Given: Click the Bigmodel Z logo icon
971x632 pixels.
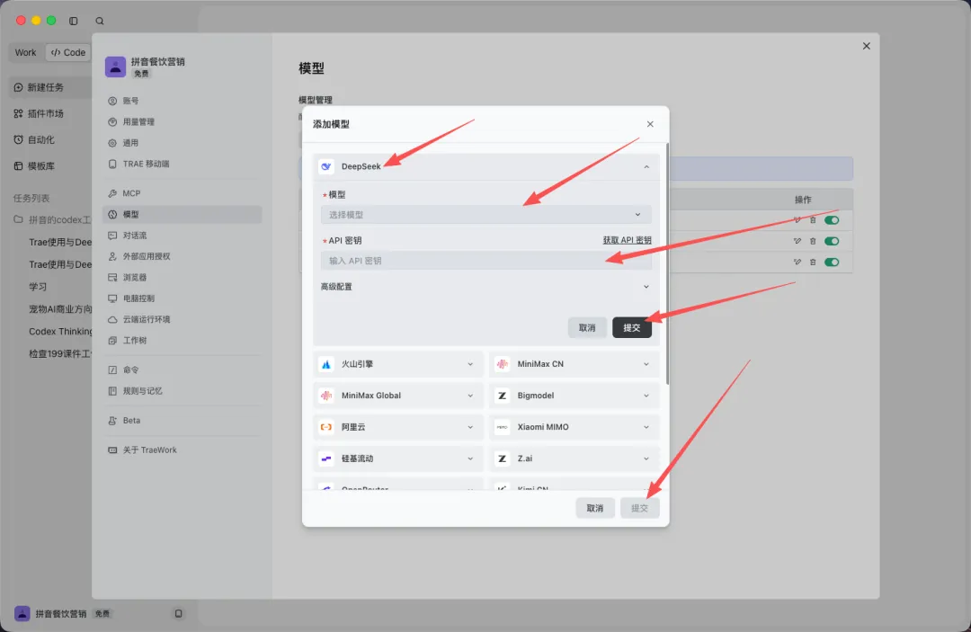Looking at the screenshot, I should click(503, 396).
